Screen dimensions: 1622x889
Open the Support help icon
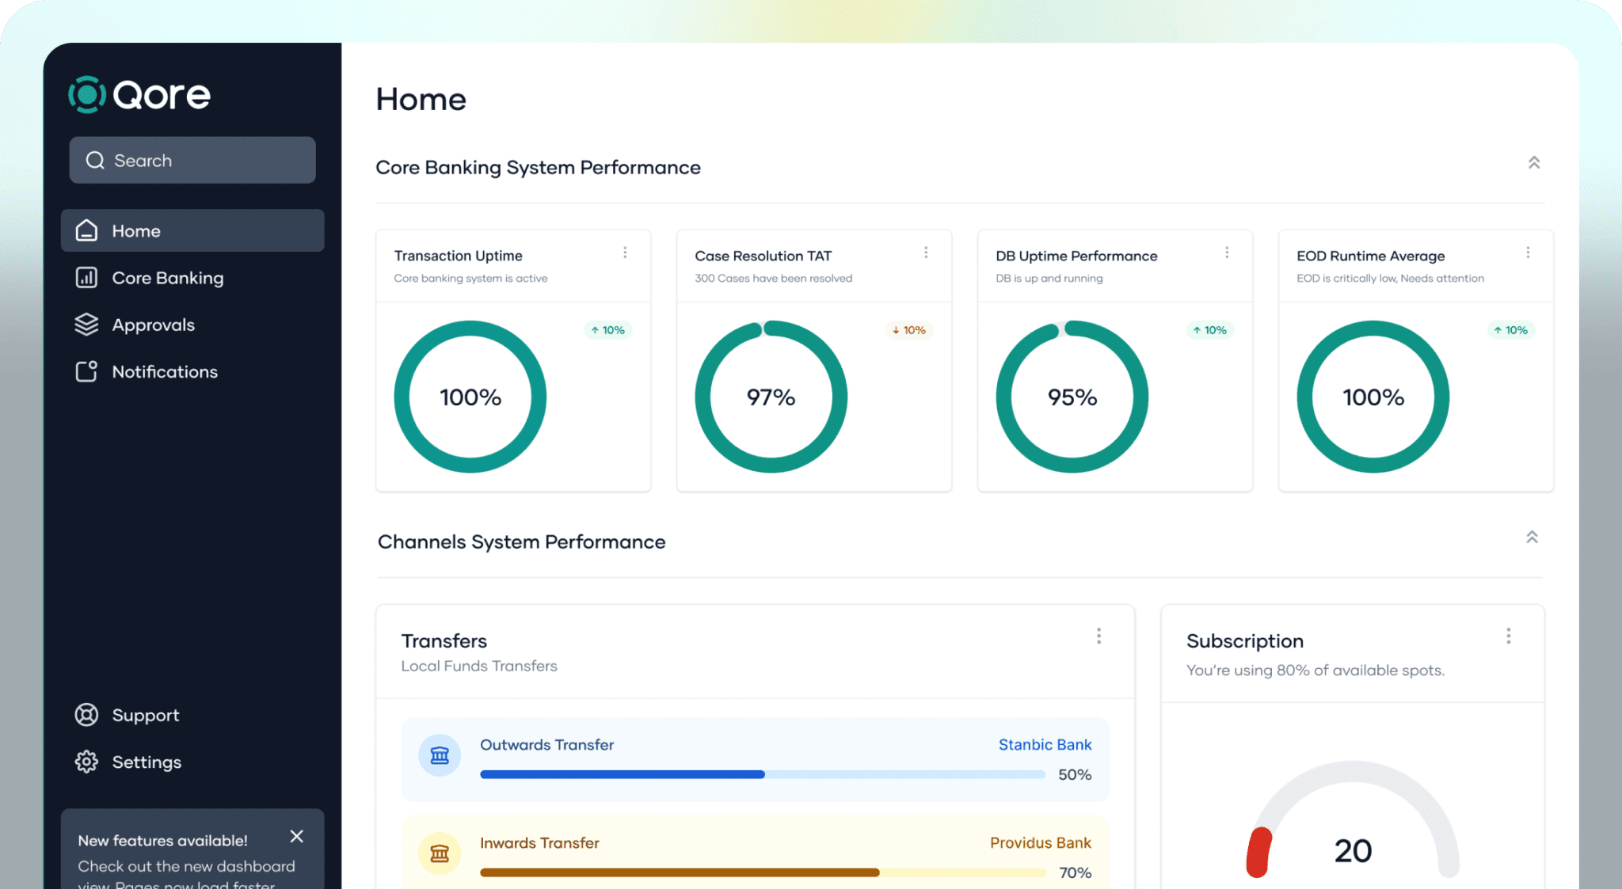point(86,715)
